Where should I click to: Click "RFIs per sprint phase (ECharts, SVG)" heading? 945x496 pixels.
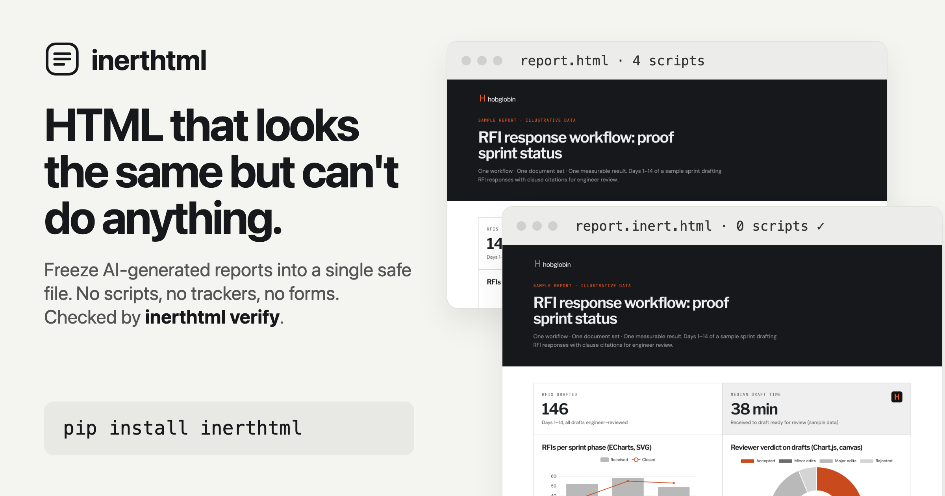pyautogui.click(x=597, y=447)
